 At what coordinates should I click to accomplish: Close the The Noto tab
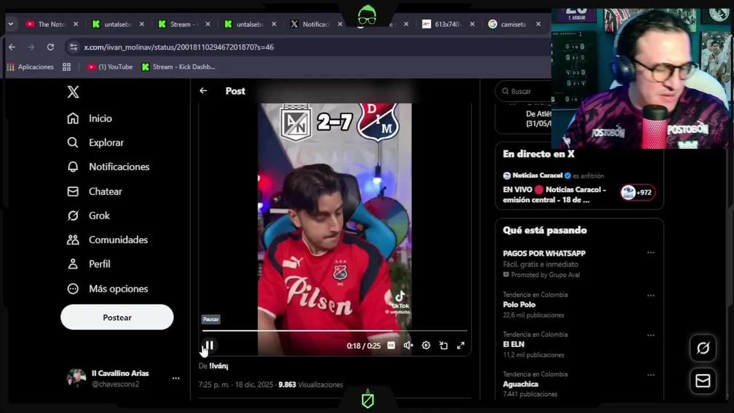coord(76,24)
